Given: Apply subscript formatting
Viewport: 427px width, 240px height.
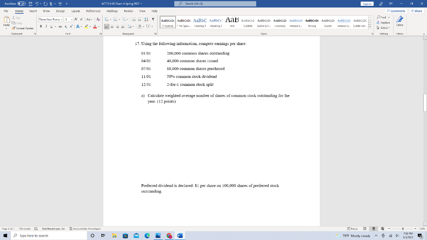Looking at the screenshot, I should click(66, 26).
